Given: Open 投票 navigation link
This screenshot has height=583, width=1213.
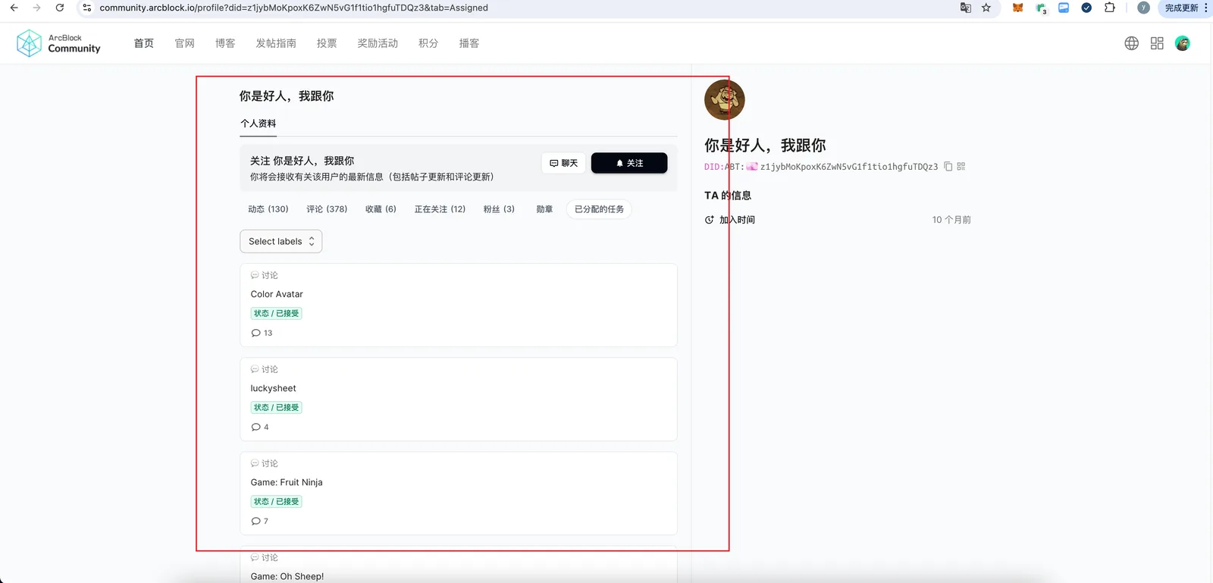Looking at the screenshot, I should (327, 43).
